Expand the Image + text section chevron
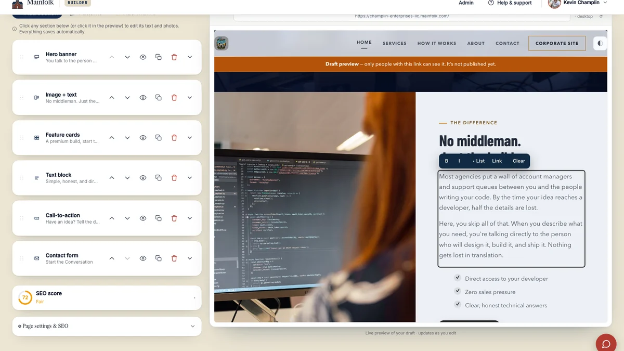Image resolution: width=624 pixels, height=351 pixels. point(190,97)
